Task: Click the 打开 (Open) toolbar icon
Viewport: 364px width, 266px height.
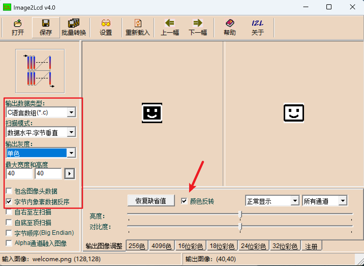Action: 17,27
